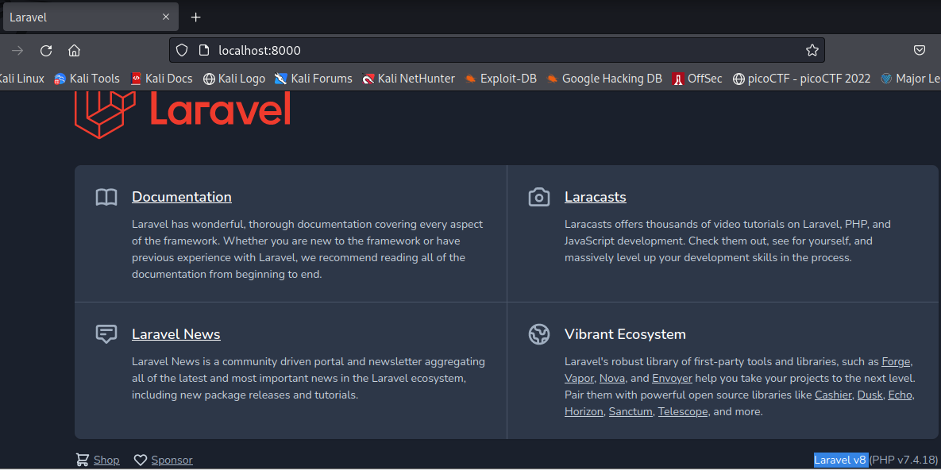Viewport: 941px width, 470px height.
Task: Click the Kali Docs bookmark favicon
Action: point(136,79)
